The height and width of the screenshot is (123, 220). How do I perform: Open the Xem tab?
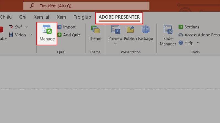click(61, 17)
